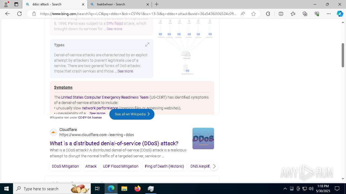The height and width of the screenshot is (194, 346).
Task: Open the network performance link
Action: tap(100, 108)
